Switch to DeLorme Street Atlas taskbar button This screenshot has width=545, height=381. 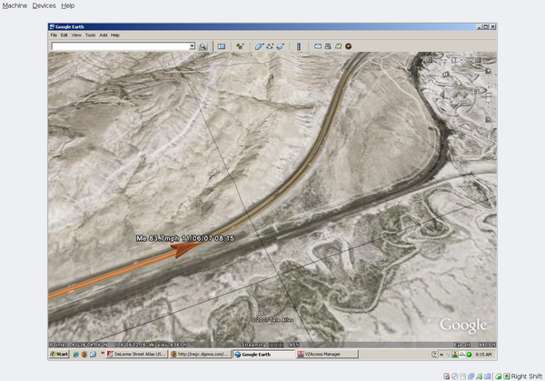136,355
